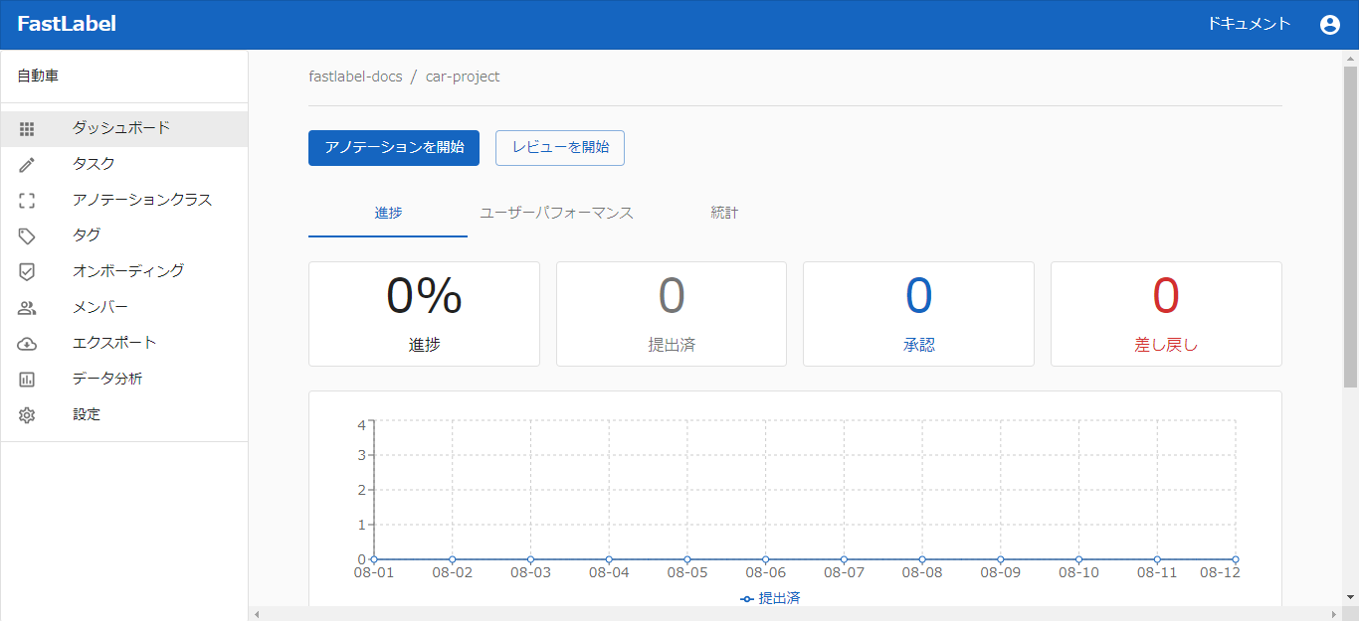Click the 差し戻し count card

1166,314
